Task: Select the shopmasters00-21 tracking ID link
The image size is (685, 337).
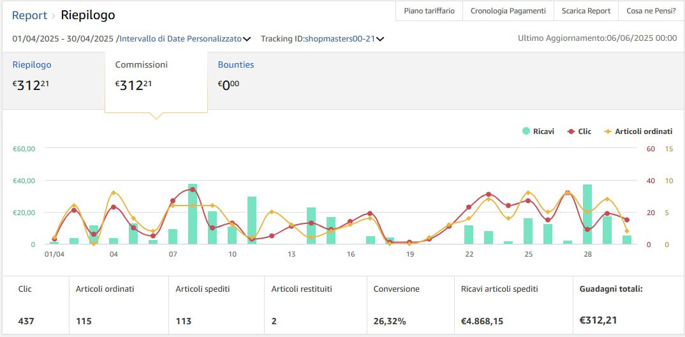Action: click(x=339, y=39)
